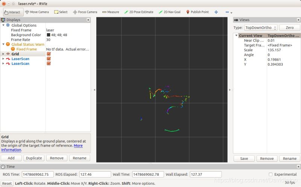The image size is (301, 187).
Task: Collapse the Global Options tree node
Action: 3,25
